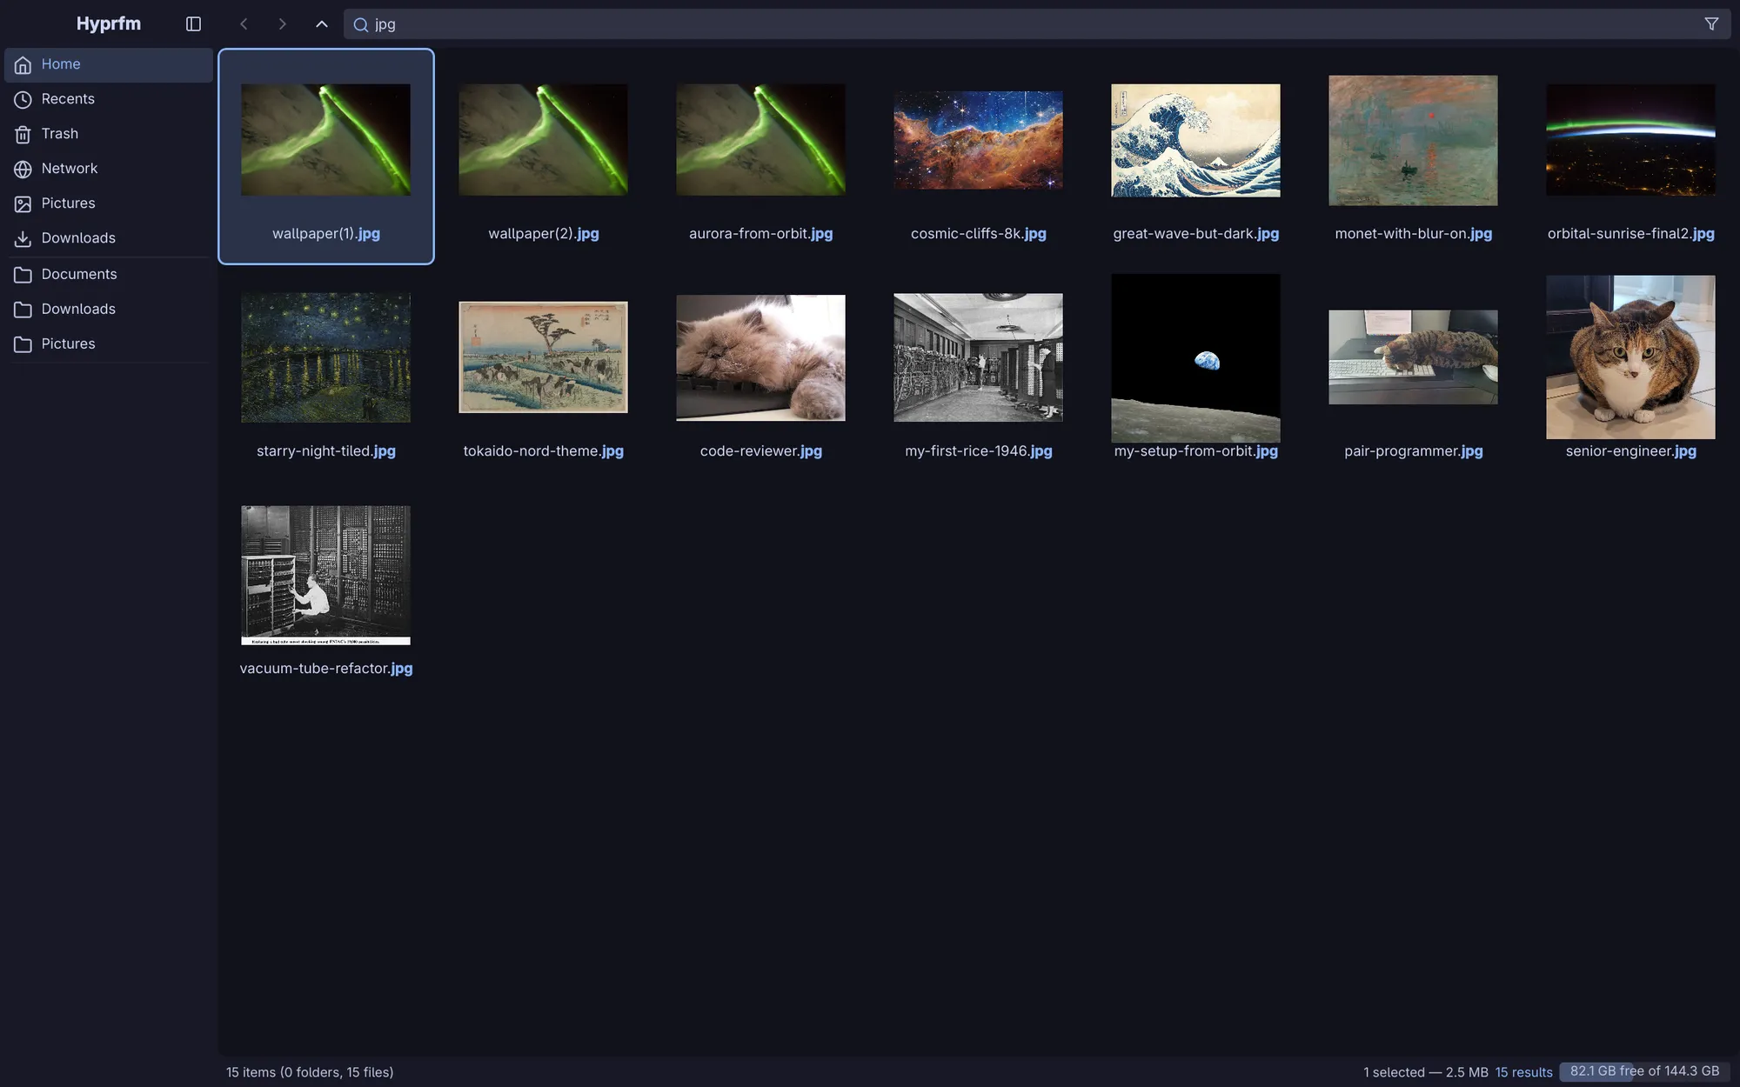Select tokaido-nord-theme.jpg thumbnail
1740x1087 pixels.
(x=543, y=357)
